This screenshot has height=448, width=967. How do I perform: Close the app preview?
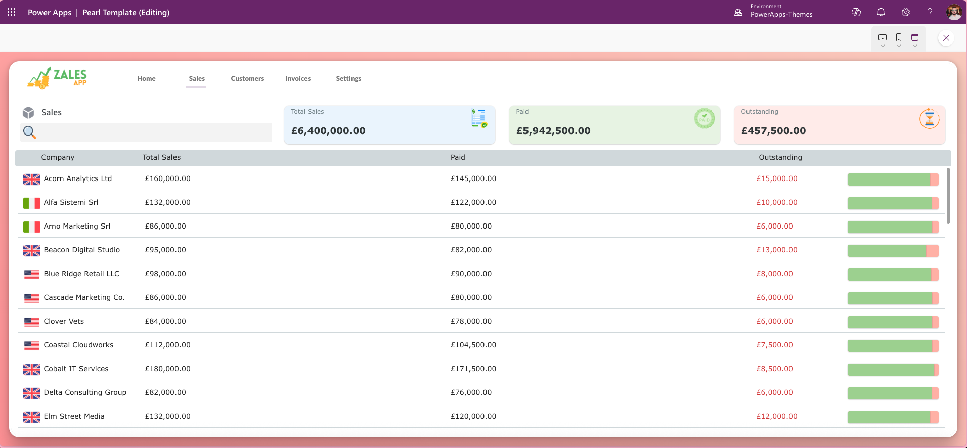coord(946,38)
